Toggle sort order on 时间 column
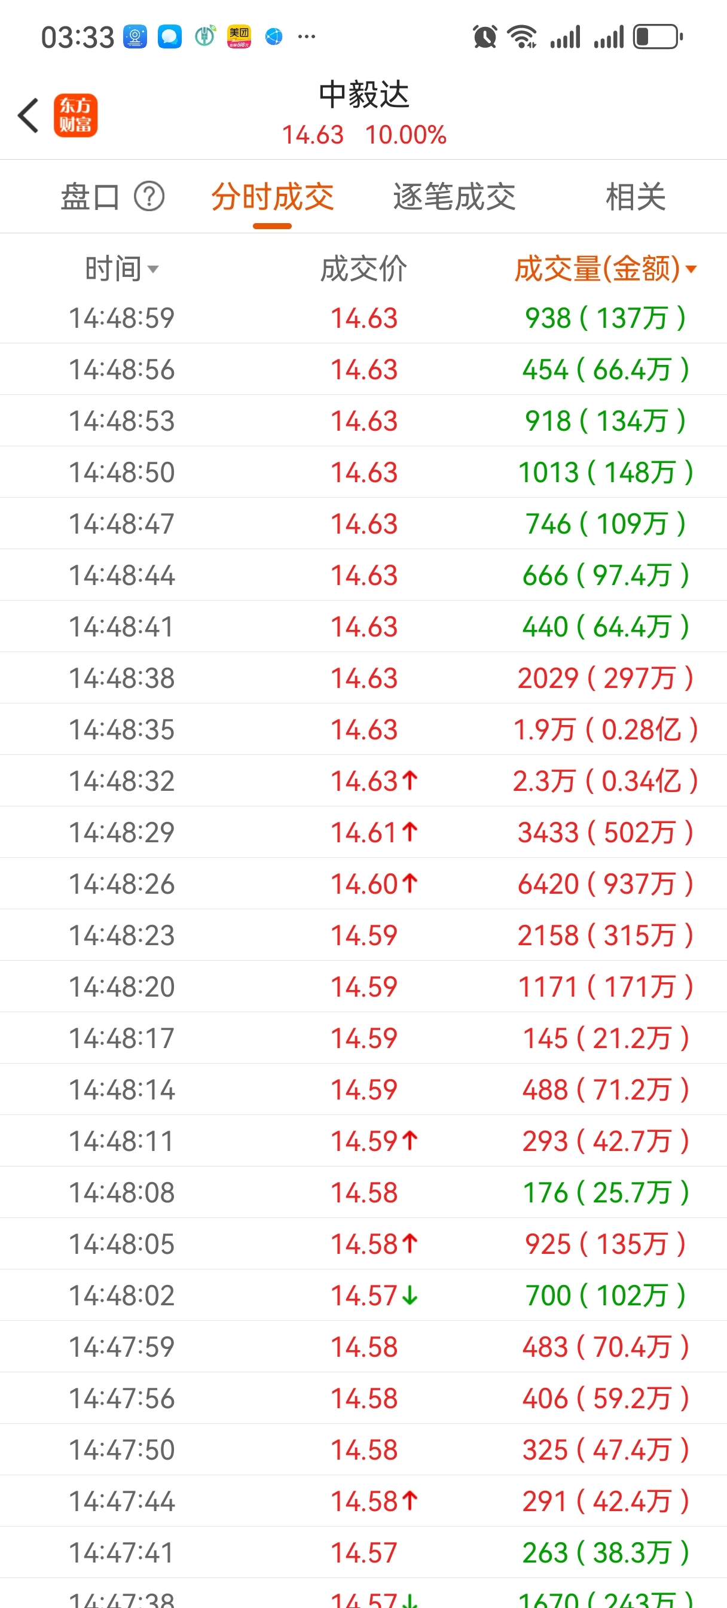Screen dimensions: 727x1608 (122, 269)
